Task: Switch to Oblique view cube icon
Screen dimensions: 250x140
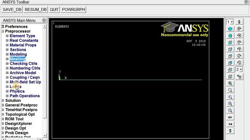Action: [230, 36]
